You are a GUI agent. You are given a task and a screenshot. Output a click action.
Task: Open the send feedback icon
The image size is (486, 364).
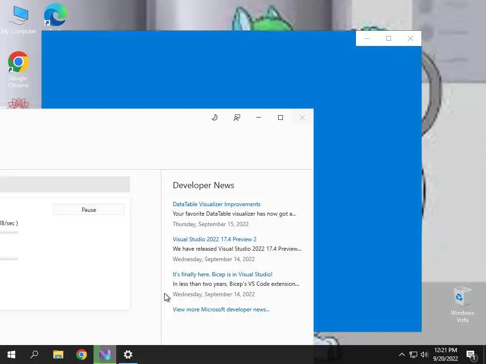pos(237,118)
